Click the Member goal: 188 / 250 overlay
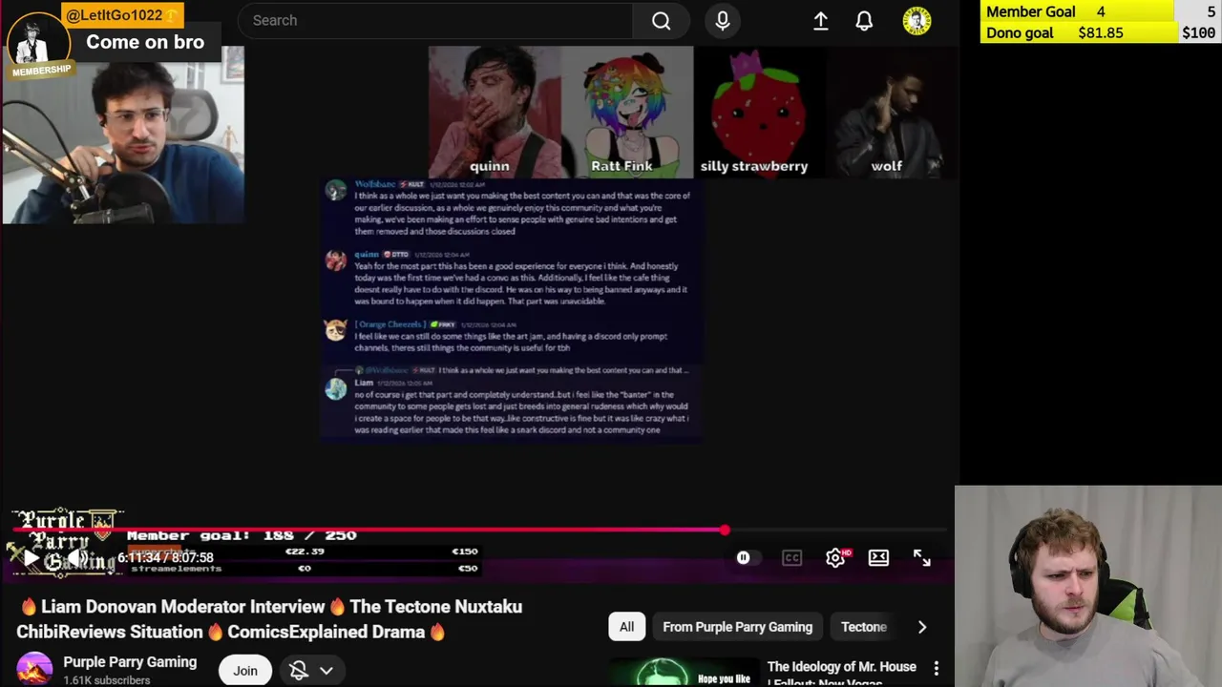Viewport: 1222px width, 687px height. pos(242,535)
